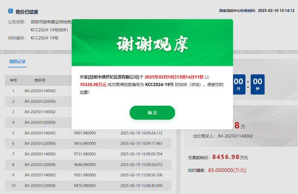Select bidder JM-202501140002 in row 3
The image size is (298, 194).
40,112
